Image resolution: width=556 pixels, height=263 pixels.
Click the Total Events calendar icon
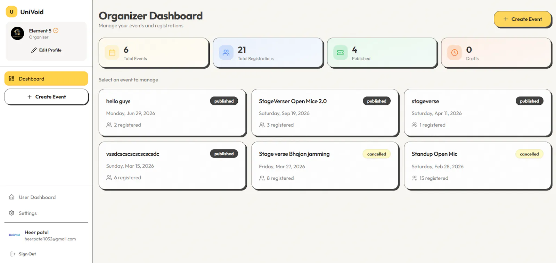112,53
